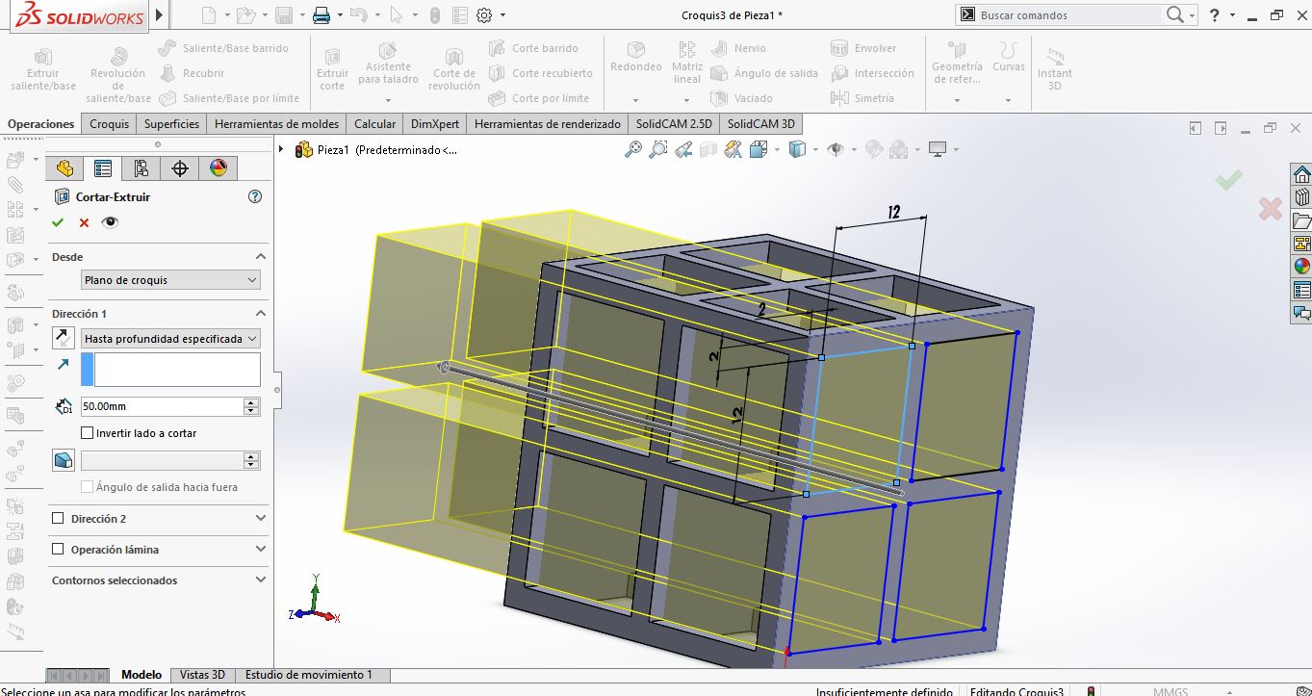Viewport: 1312px width, 696px height.
Task: Create a new document from the toolbar
Action: coord(209,15)
